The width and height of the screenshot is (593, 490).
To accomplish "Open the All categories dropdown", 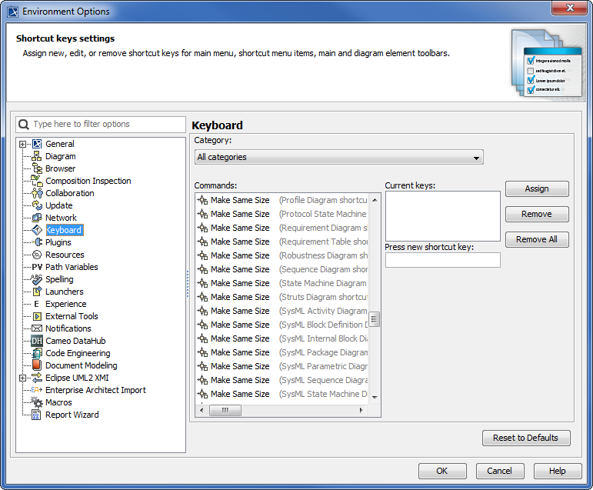I will [x=339, y=157].
